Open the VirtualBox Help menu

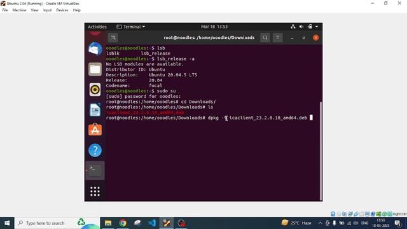pyautogui.click(x=76, y=10)
